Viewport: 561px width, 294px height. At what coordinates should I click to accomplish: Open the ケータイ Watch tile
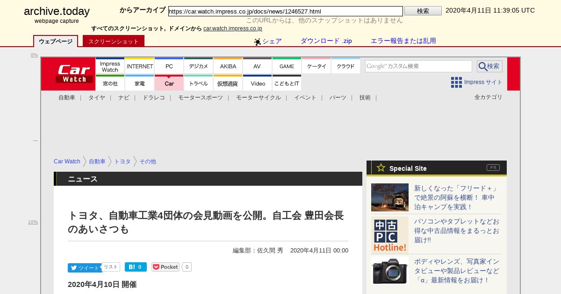click(316, 65)
